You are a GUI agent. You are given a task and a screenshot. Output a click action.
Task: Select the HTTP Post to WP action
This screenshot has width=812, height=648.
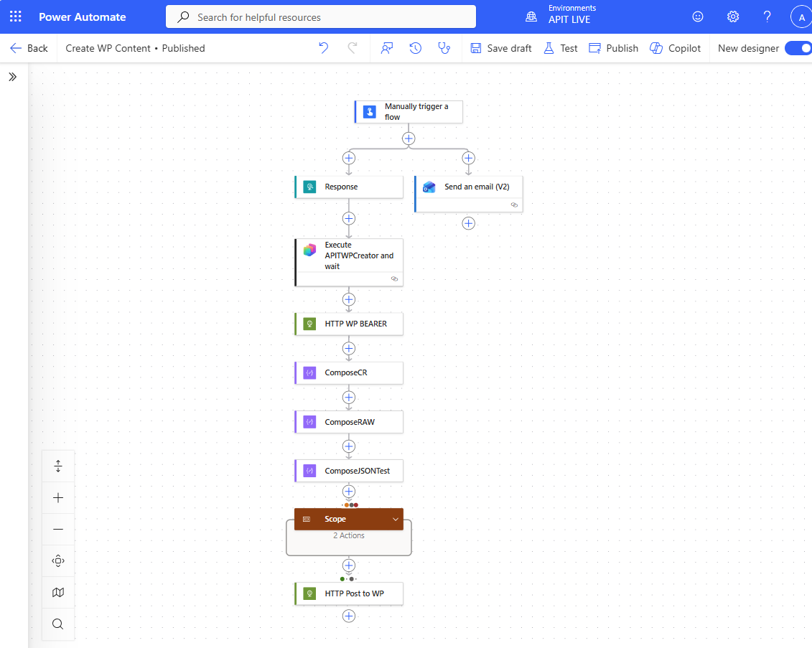348,593
